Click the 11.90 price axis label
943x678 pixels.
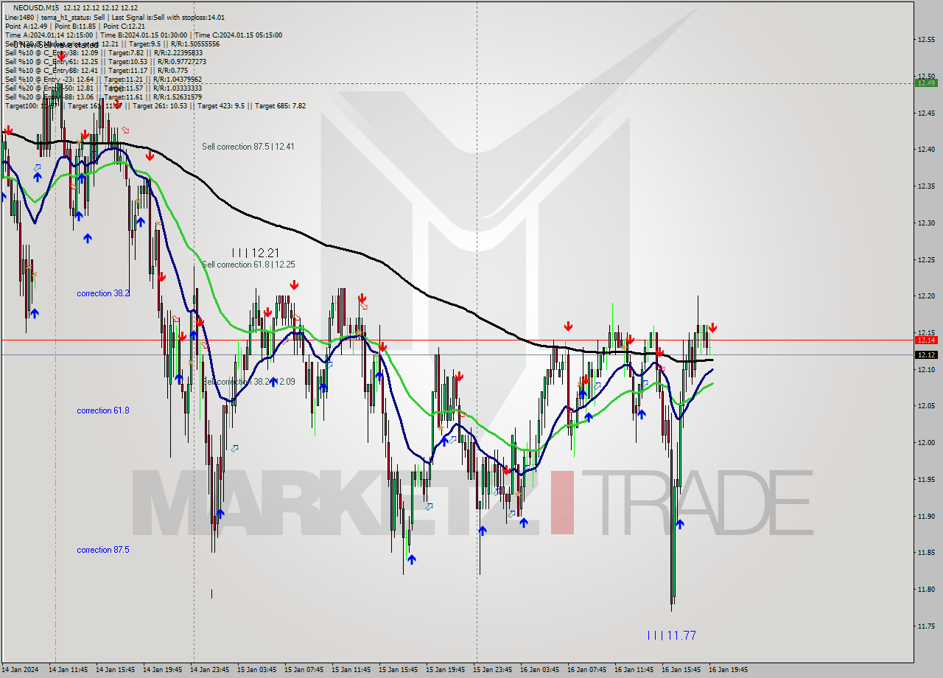click(x=926, y=516)
